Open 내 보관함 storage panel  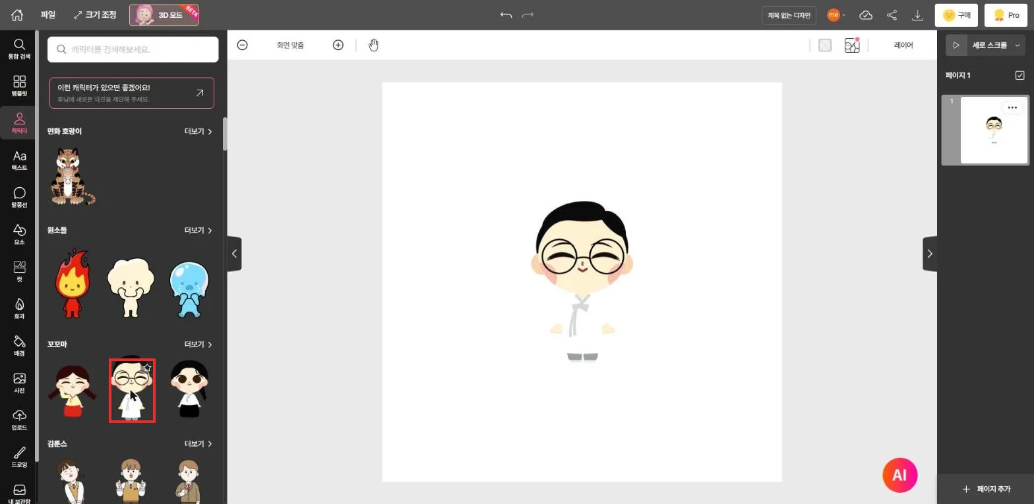tap(19, 493)
